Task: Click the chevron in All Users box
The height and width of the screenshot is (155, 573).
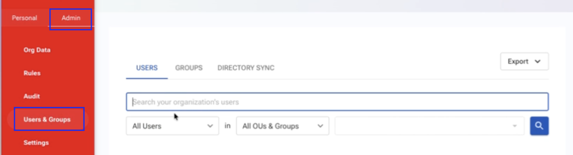Action: (x=210, y=126)
